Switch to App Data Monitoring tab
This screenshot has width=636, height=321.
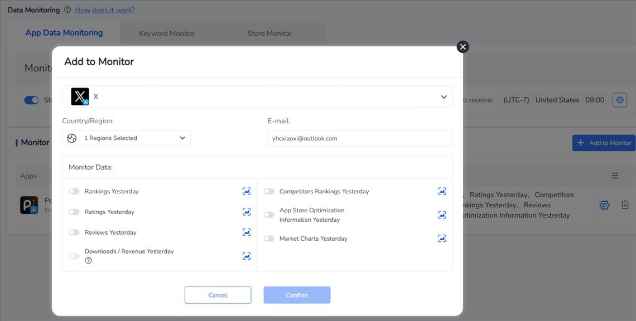pyautogui.click(x=64, y=33)
